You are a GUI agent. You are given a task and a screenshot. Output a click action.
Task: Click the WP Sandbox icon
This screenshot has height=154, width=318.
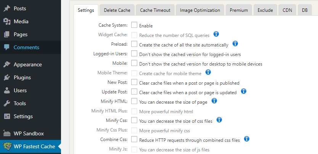pyautogui.click(x=7, y=133)
